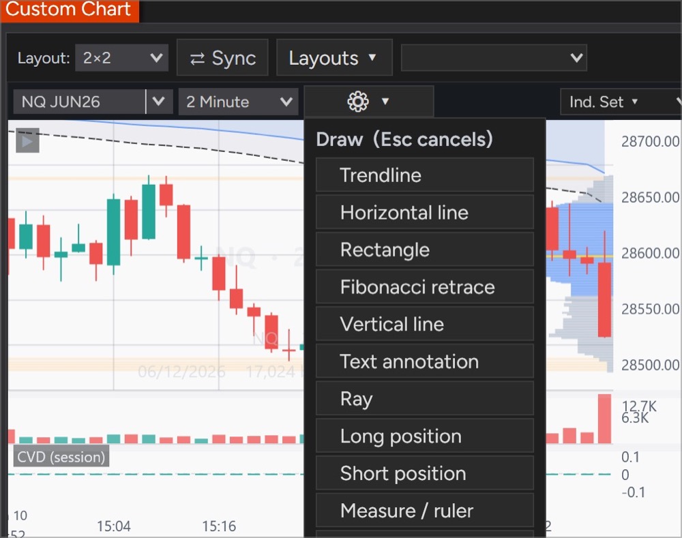Image resolution: width=682 pixels, height=538 pixels.
Task: Click the 28550.00 price axis label
Action: (x=650, y=309)
